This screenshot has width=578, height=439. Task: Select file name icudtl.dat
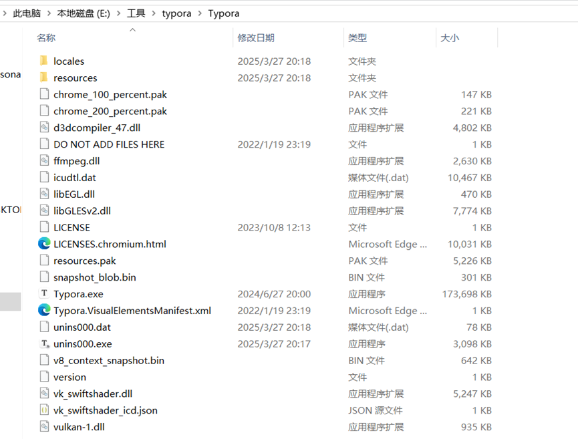[75, 178]
